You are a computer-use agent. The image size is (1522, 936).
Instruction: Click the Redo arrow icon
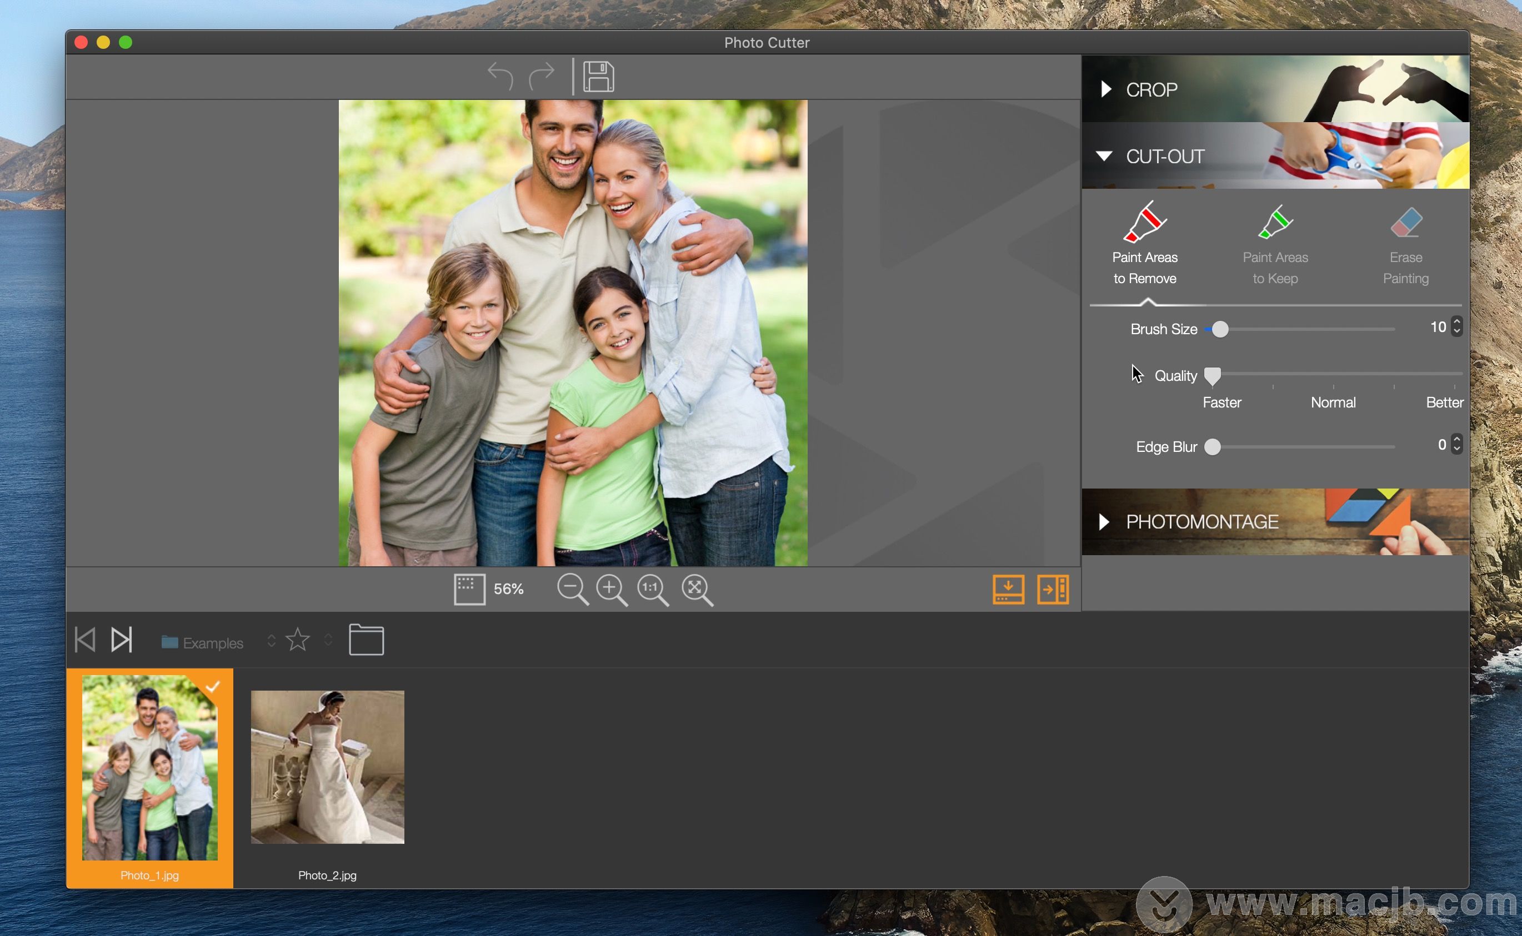click(542, 76)
